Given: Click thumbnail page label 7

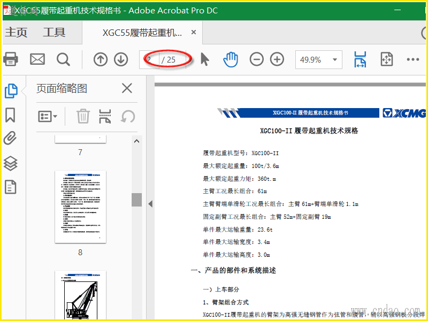Looking at the screenshot, I should [x=80, y=152].
